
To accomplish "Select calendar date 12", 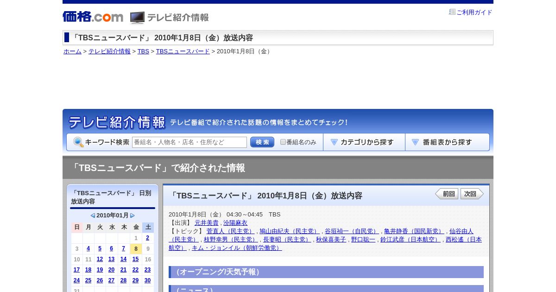I will coord(100,260).
